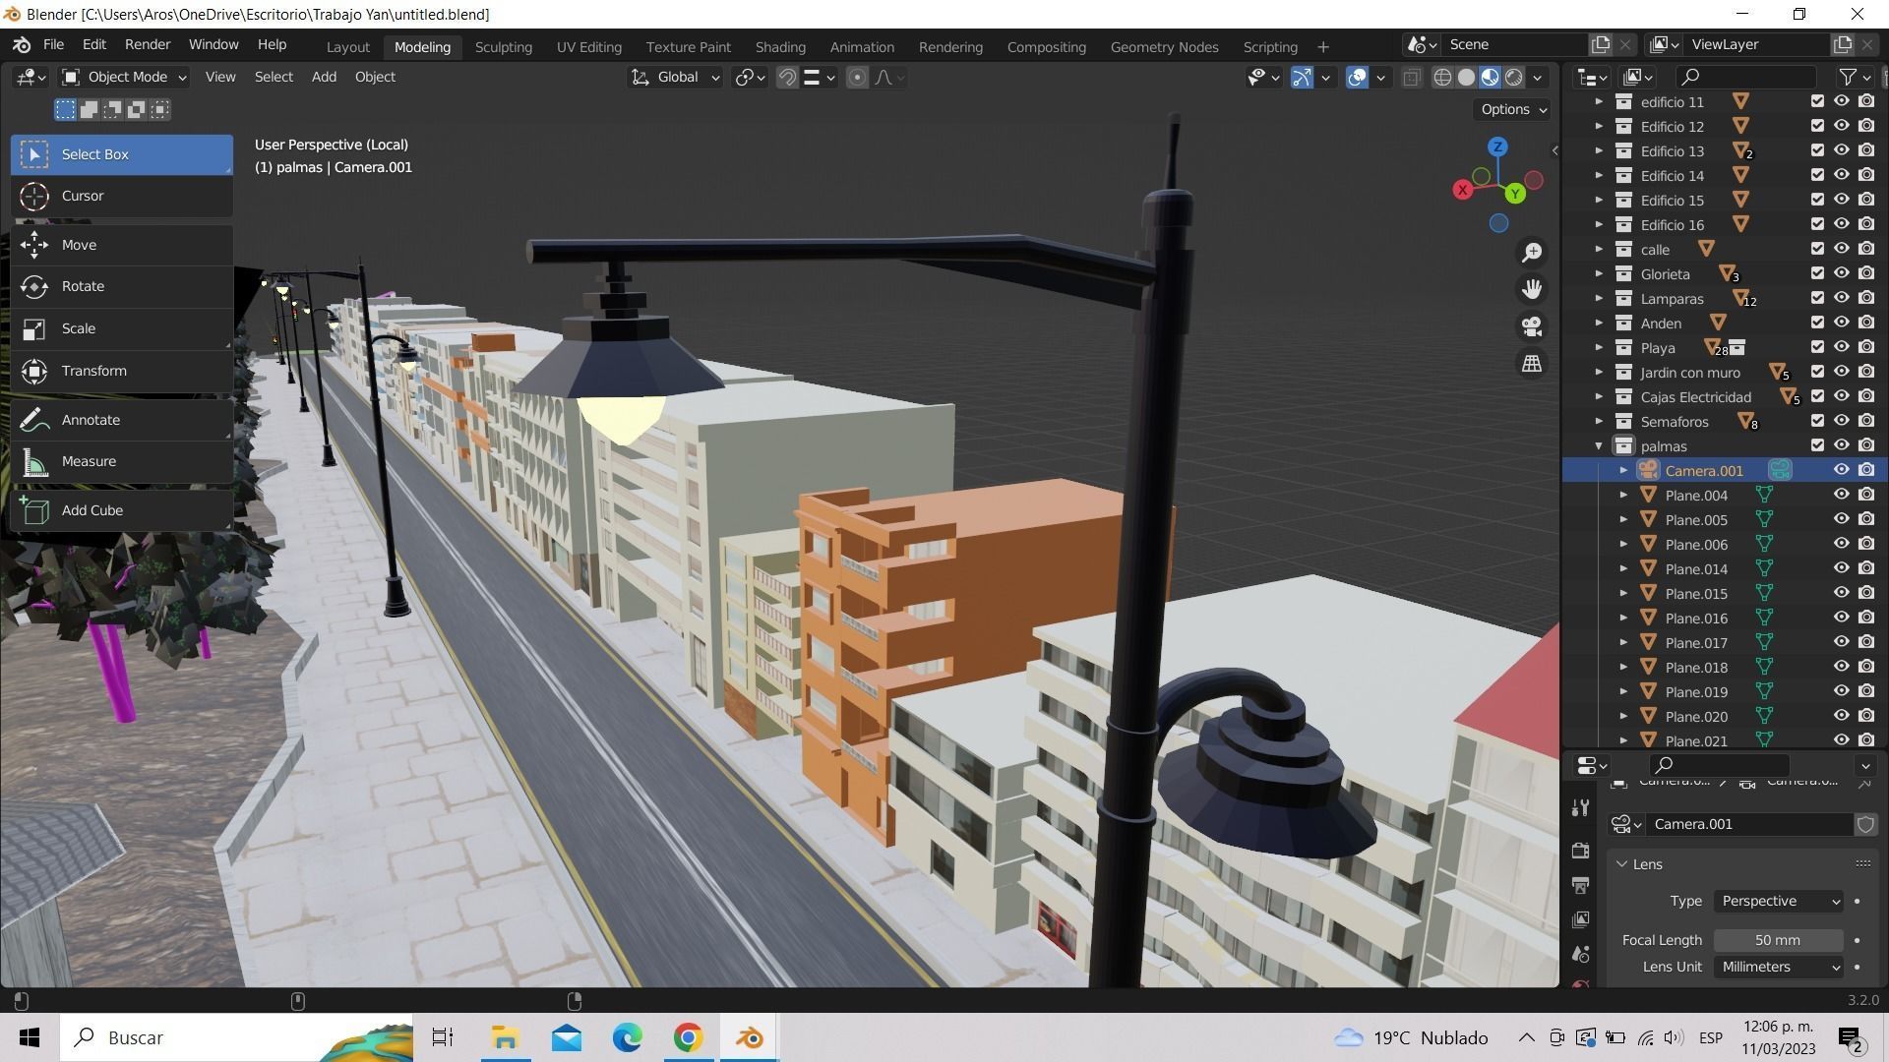The image size is (1889, 1062).
Task: Open the Output properties tab icon
Action: pos(1580,885)
